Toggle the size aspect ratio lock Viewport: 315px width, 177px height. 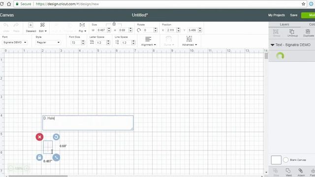point(114,24)
